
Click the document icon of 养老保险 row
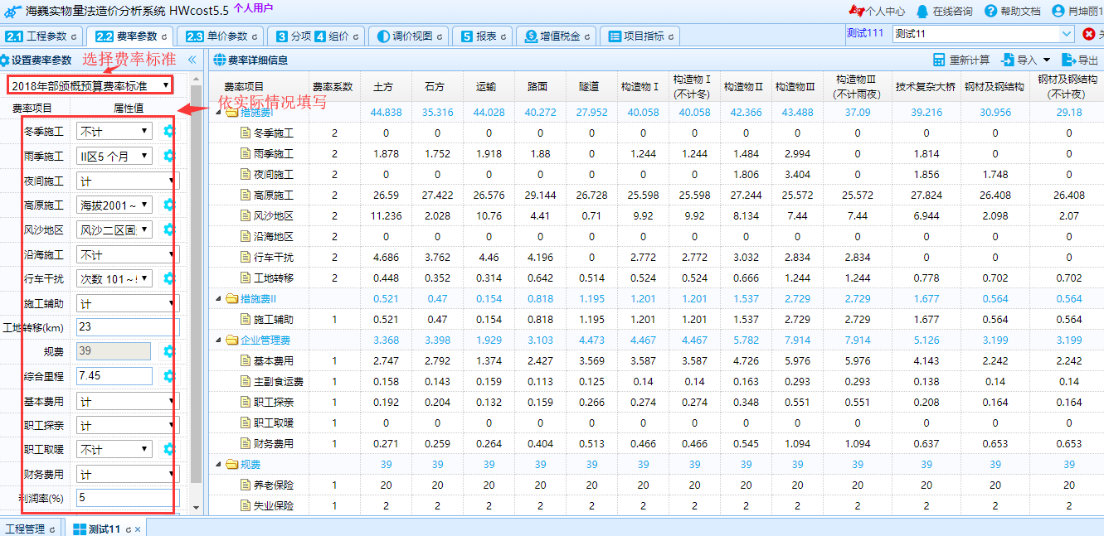245,485
